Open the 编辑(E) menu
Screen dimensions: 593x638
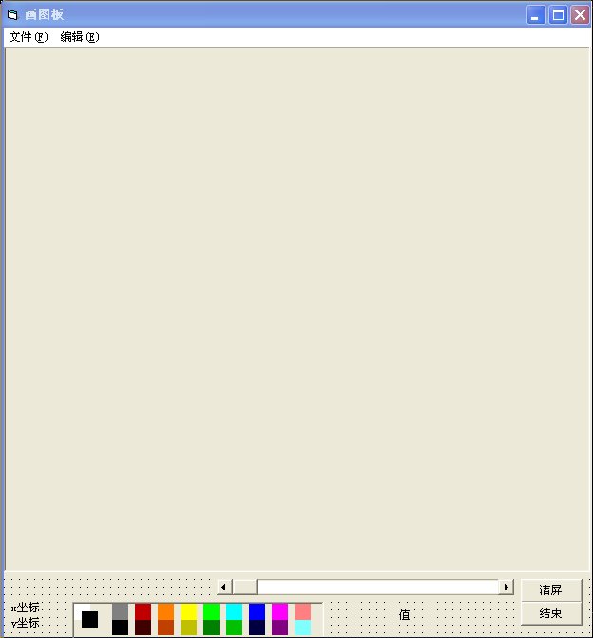click(80, 37)
